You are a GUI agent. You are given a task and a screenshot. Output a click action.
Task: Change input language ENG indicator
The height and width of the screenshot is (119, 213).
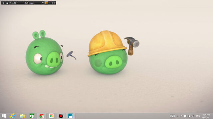(x=198, y=116)
